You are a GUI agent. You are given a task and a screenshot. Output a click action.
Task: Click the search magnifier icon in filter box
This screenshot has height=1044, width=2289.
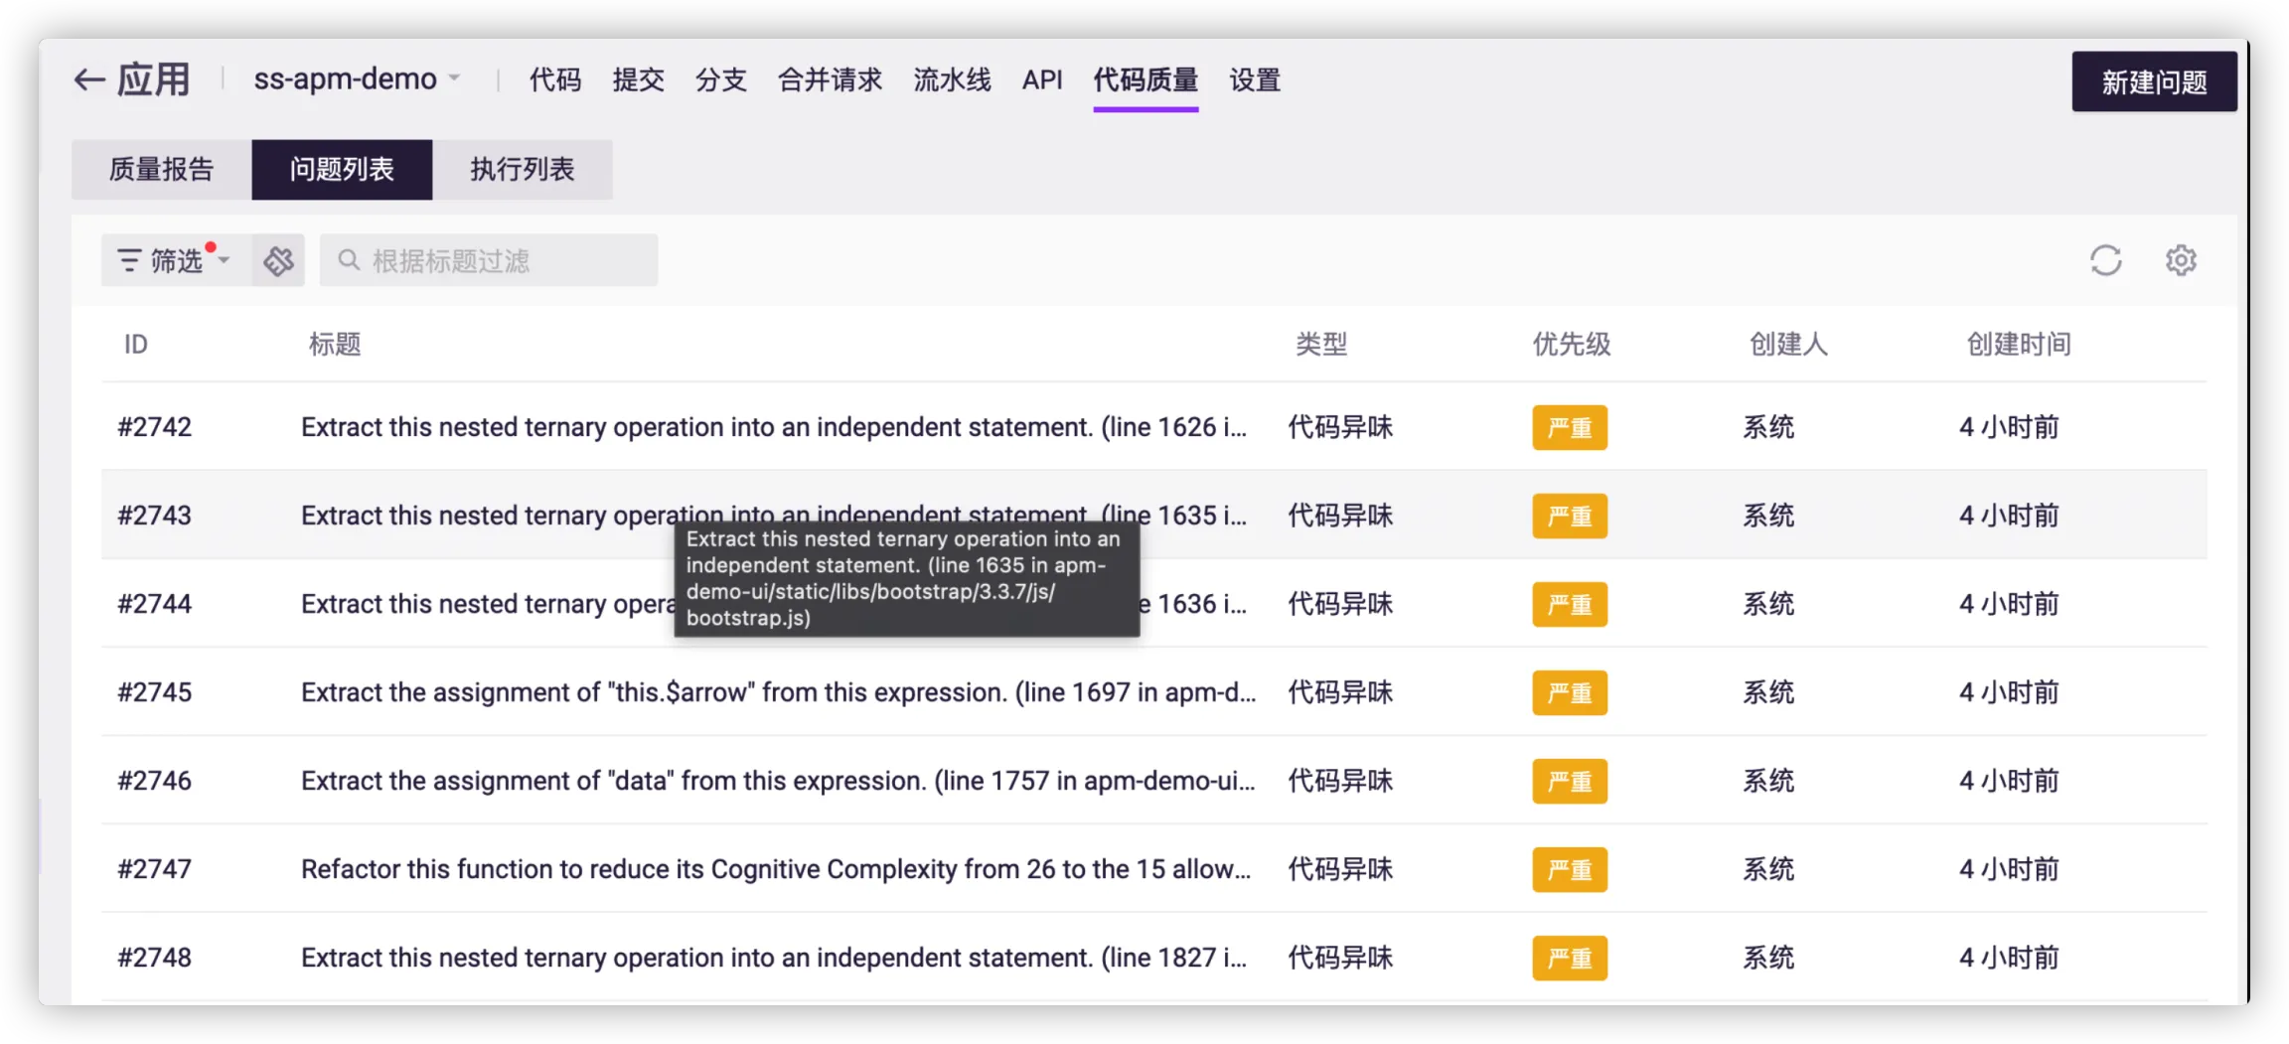point(349,261)
